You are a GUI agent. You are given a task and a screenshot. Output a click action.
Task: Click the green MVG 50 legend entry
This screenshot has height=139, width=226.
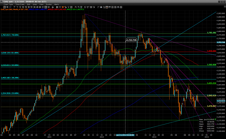tap(75, 9)
